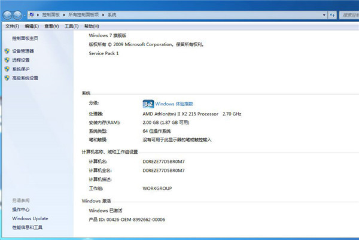This screenshot has height=240, width=359.
Task: Open 远程设置 link
Action: point(21,60)
